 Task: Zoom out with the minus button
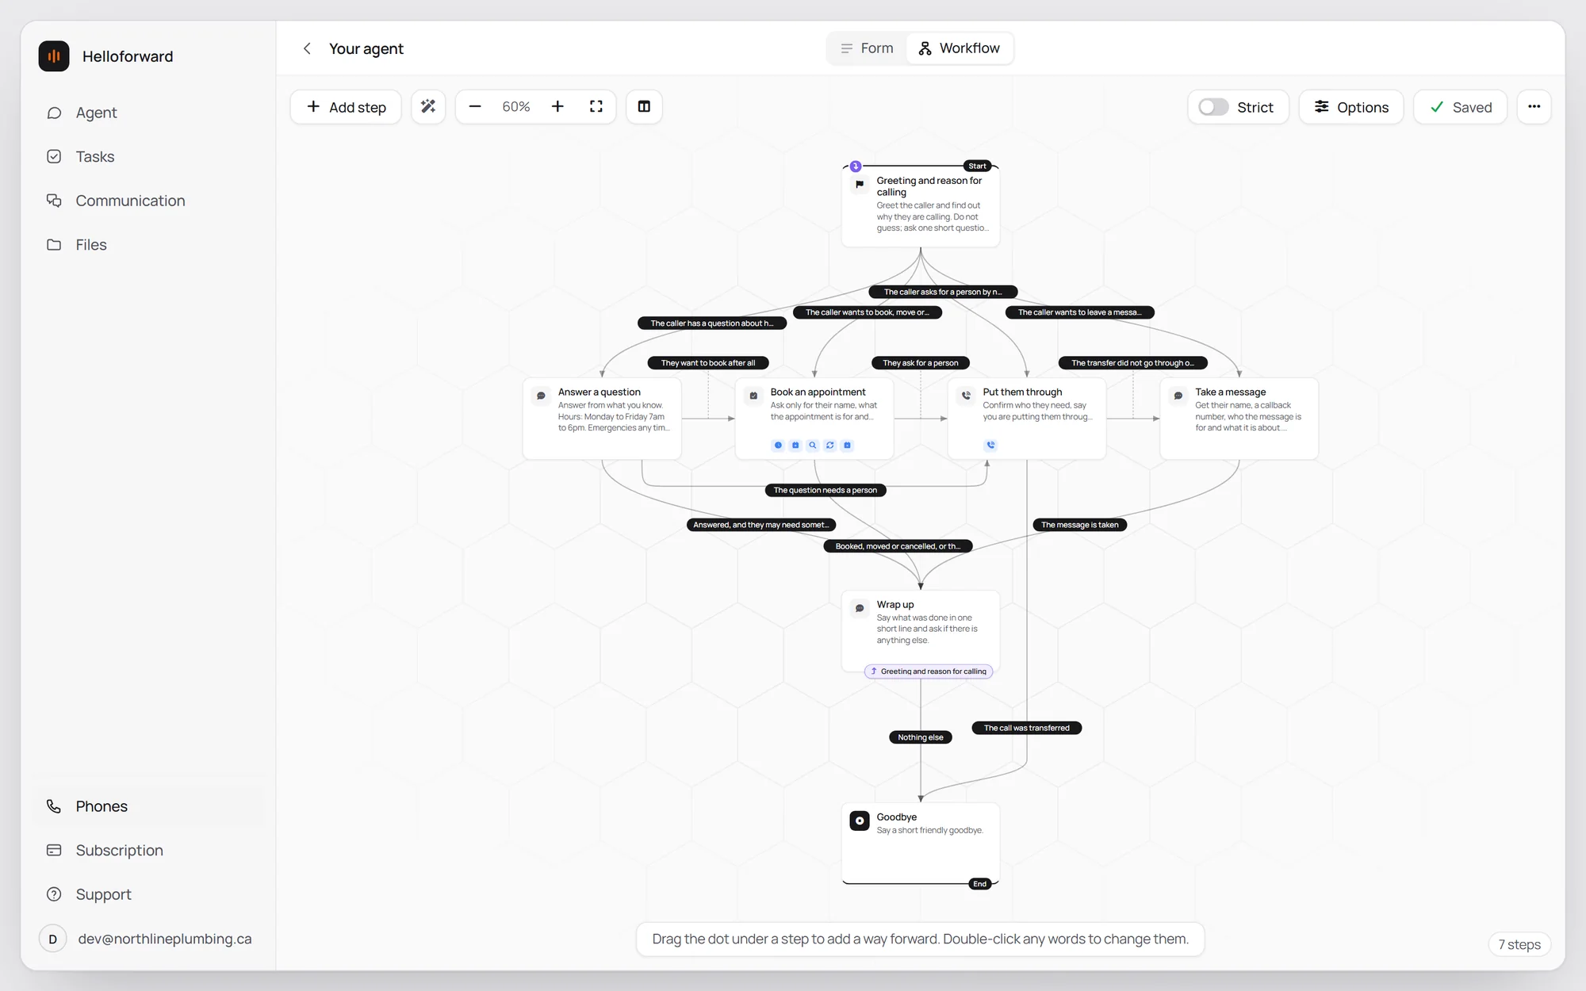click(475, 106)
